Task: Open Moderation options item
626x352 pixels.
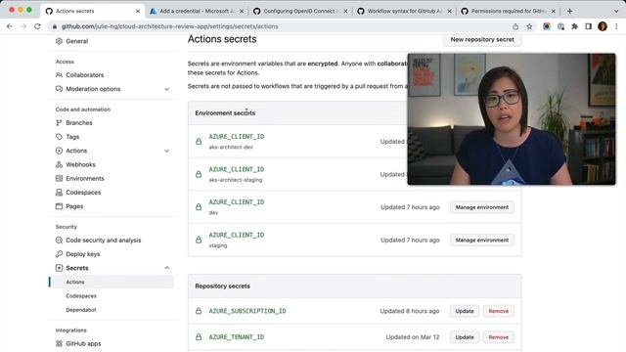Action: (x=93, y=89)
